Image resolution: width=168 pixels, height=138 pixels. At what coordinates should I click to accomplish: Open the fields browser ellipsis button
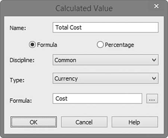pos(152,98)
